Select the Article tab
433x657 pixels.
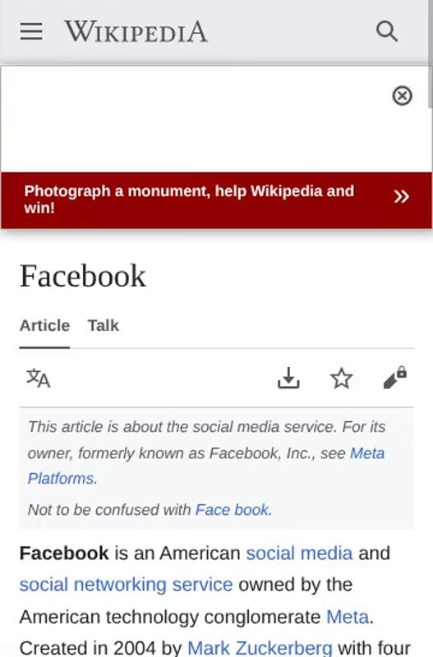point(45,325)
